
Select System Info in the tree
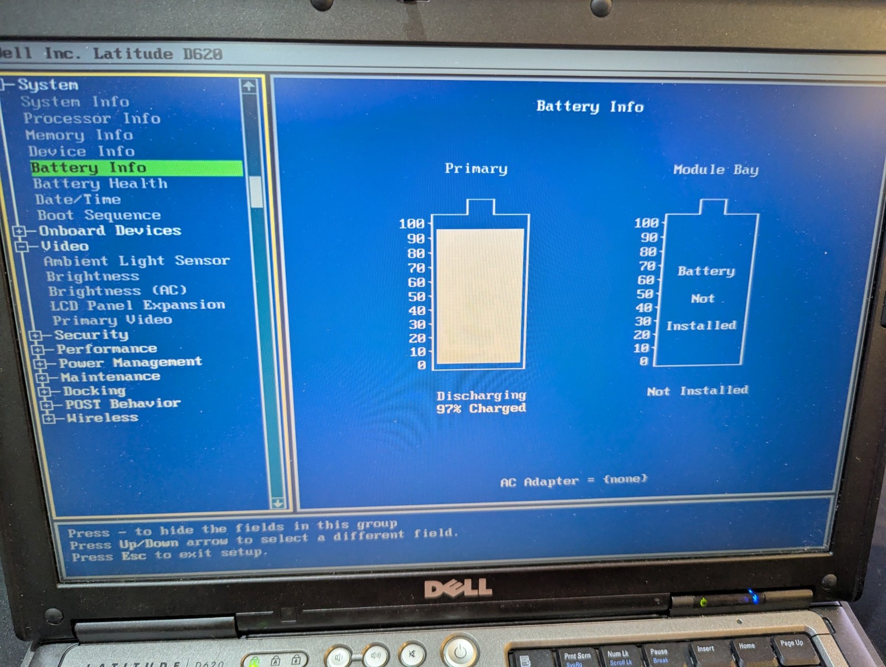(75, 102)
